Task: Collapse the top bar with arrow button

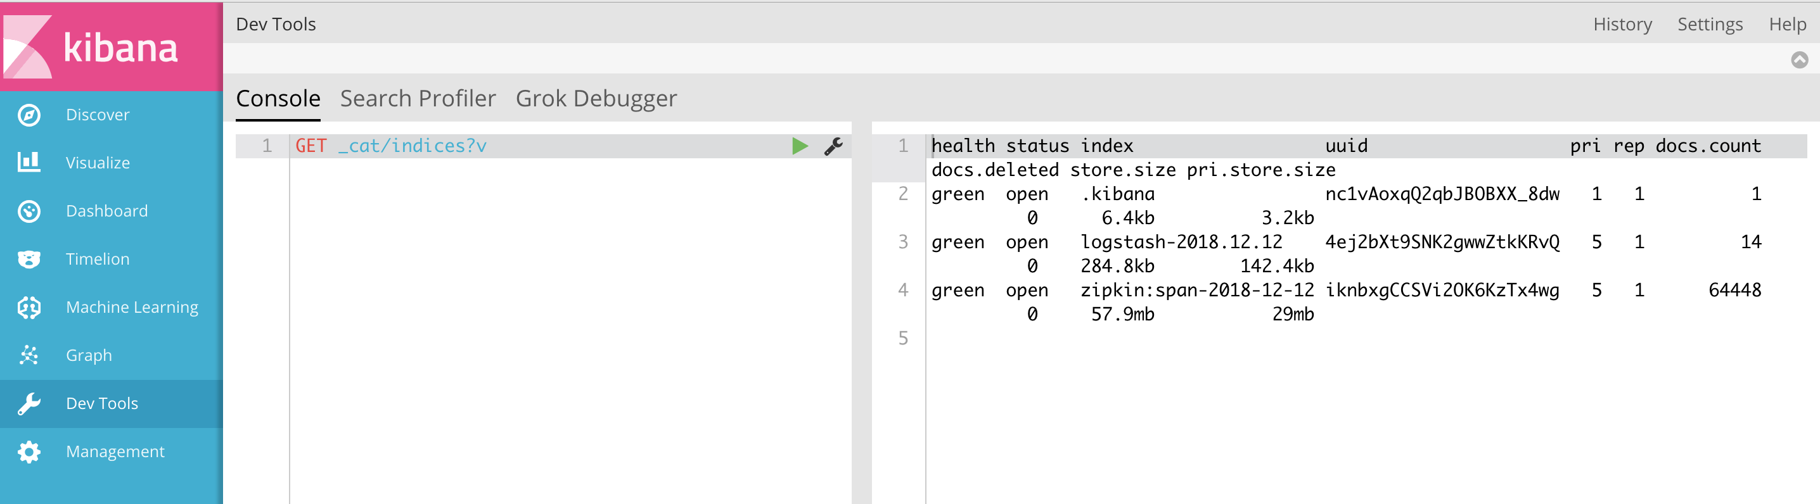Action: 1800,60
